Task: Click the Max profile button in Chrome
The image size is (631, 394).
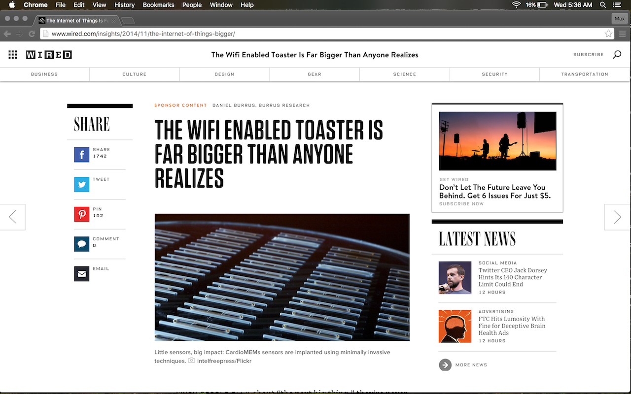Action: tap(619, 19)
